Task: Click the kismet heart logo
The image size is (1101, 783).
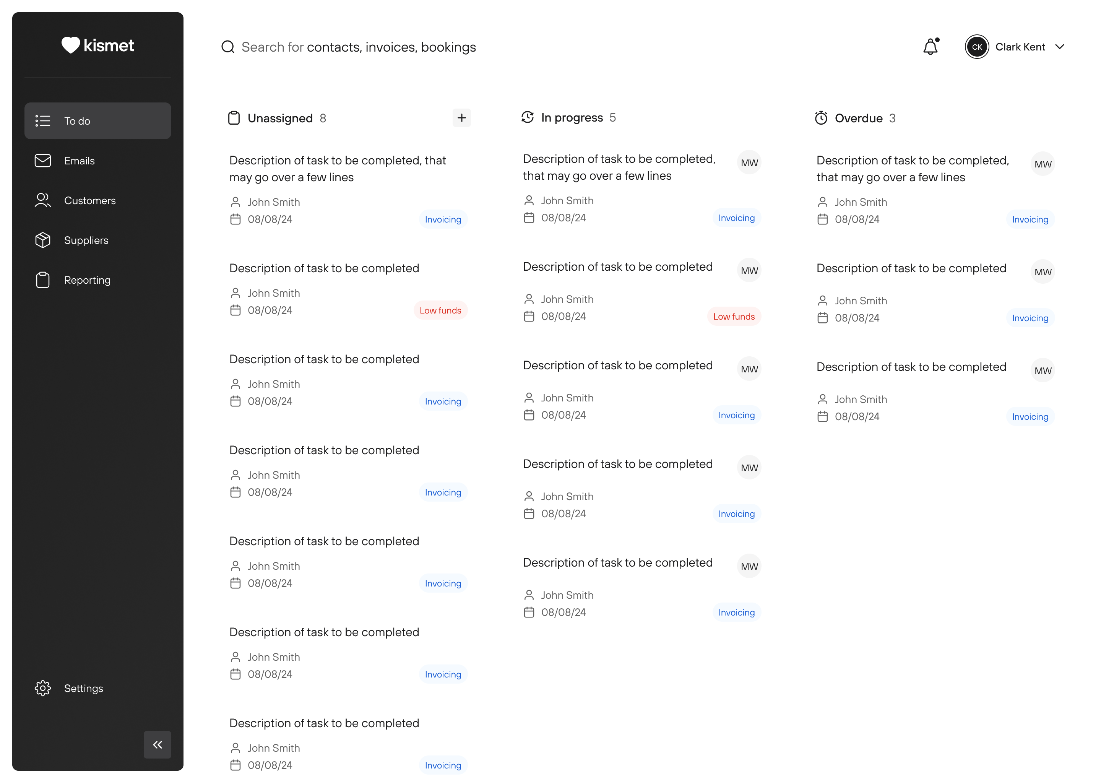Action: pyautogui.click(x=70, y=45)
